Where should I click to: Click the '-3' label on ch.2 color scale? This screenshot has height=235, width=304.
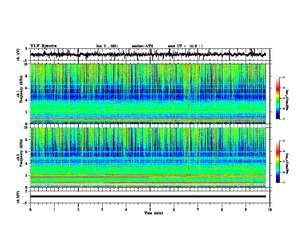[283, 141]
